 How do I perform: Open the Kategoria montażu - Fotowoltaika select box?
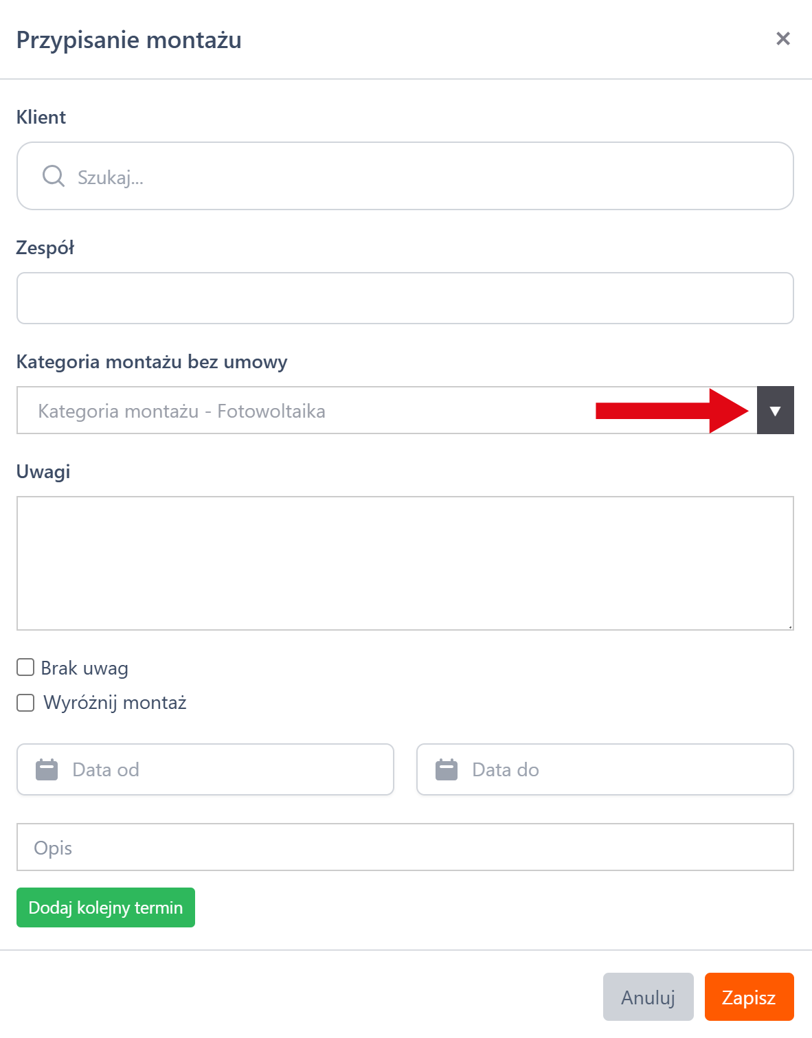point(309,411)
